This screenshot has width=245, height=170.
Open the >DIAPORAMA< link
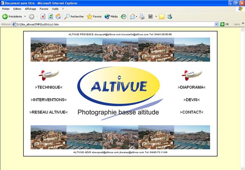(x=191, y=87)
